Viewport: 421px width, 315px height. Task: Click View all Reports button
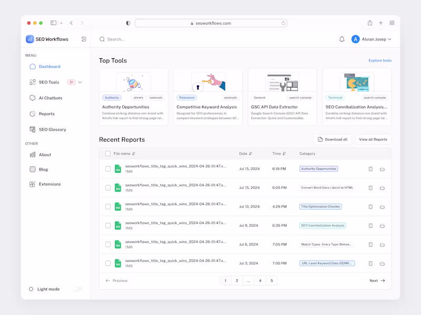(373, 139)
